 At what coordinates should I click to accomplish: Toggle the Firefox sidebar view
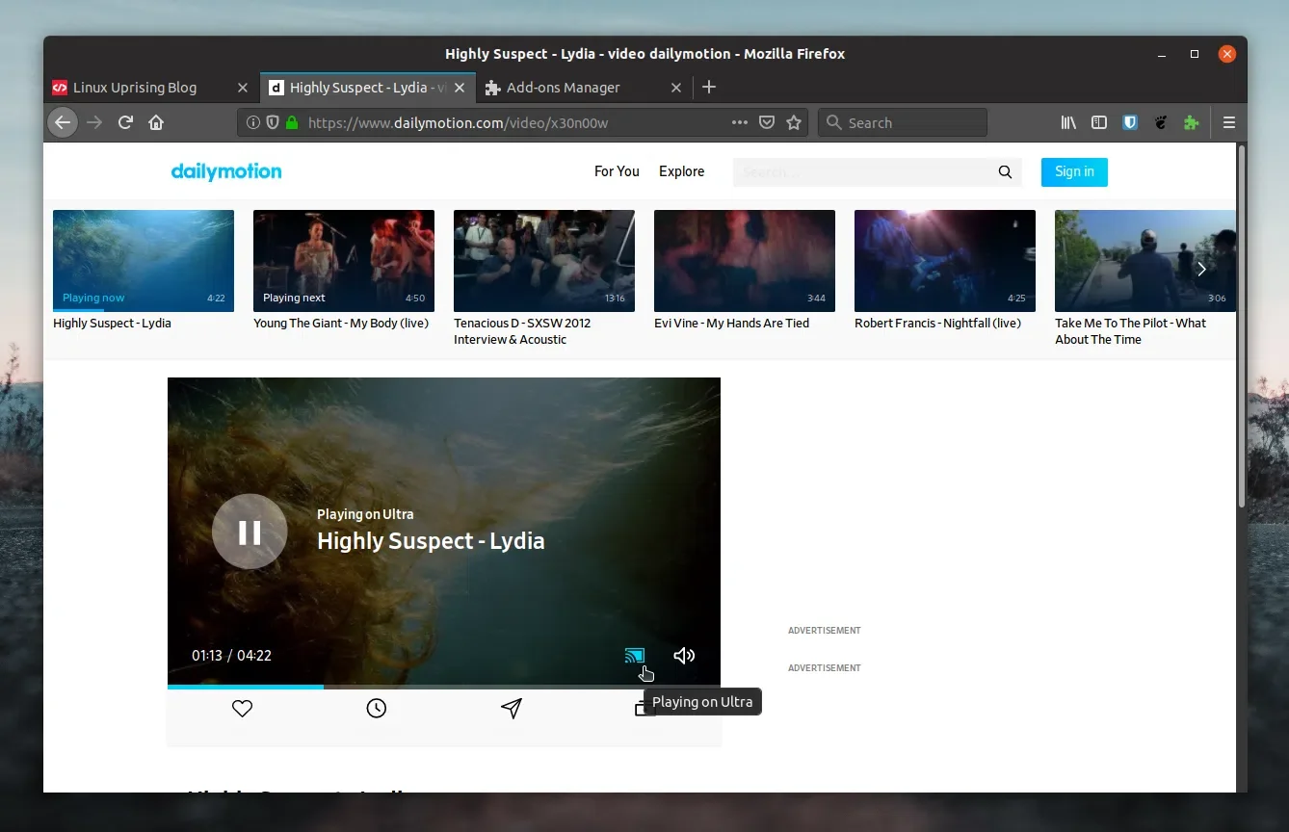pos(1099,123)
